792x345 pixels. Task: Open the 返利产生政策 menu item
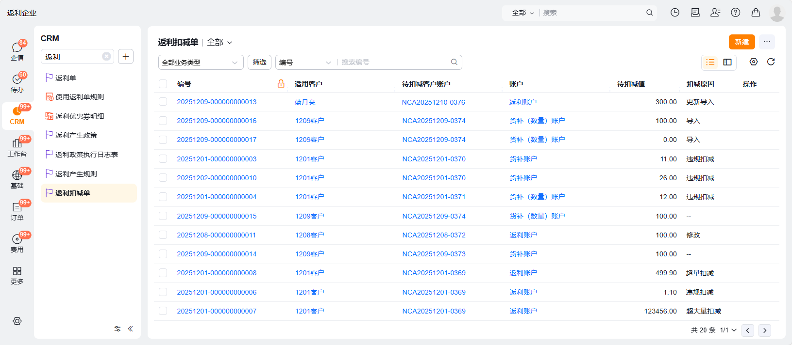click(89, 135)
